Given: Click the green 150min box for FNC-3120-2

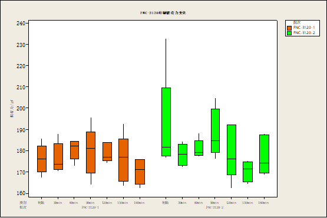Looking at the screenshot, I should coord(247,172).
